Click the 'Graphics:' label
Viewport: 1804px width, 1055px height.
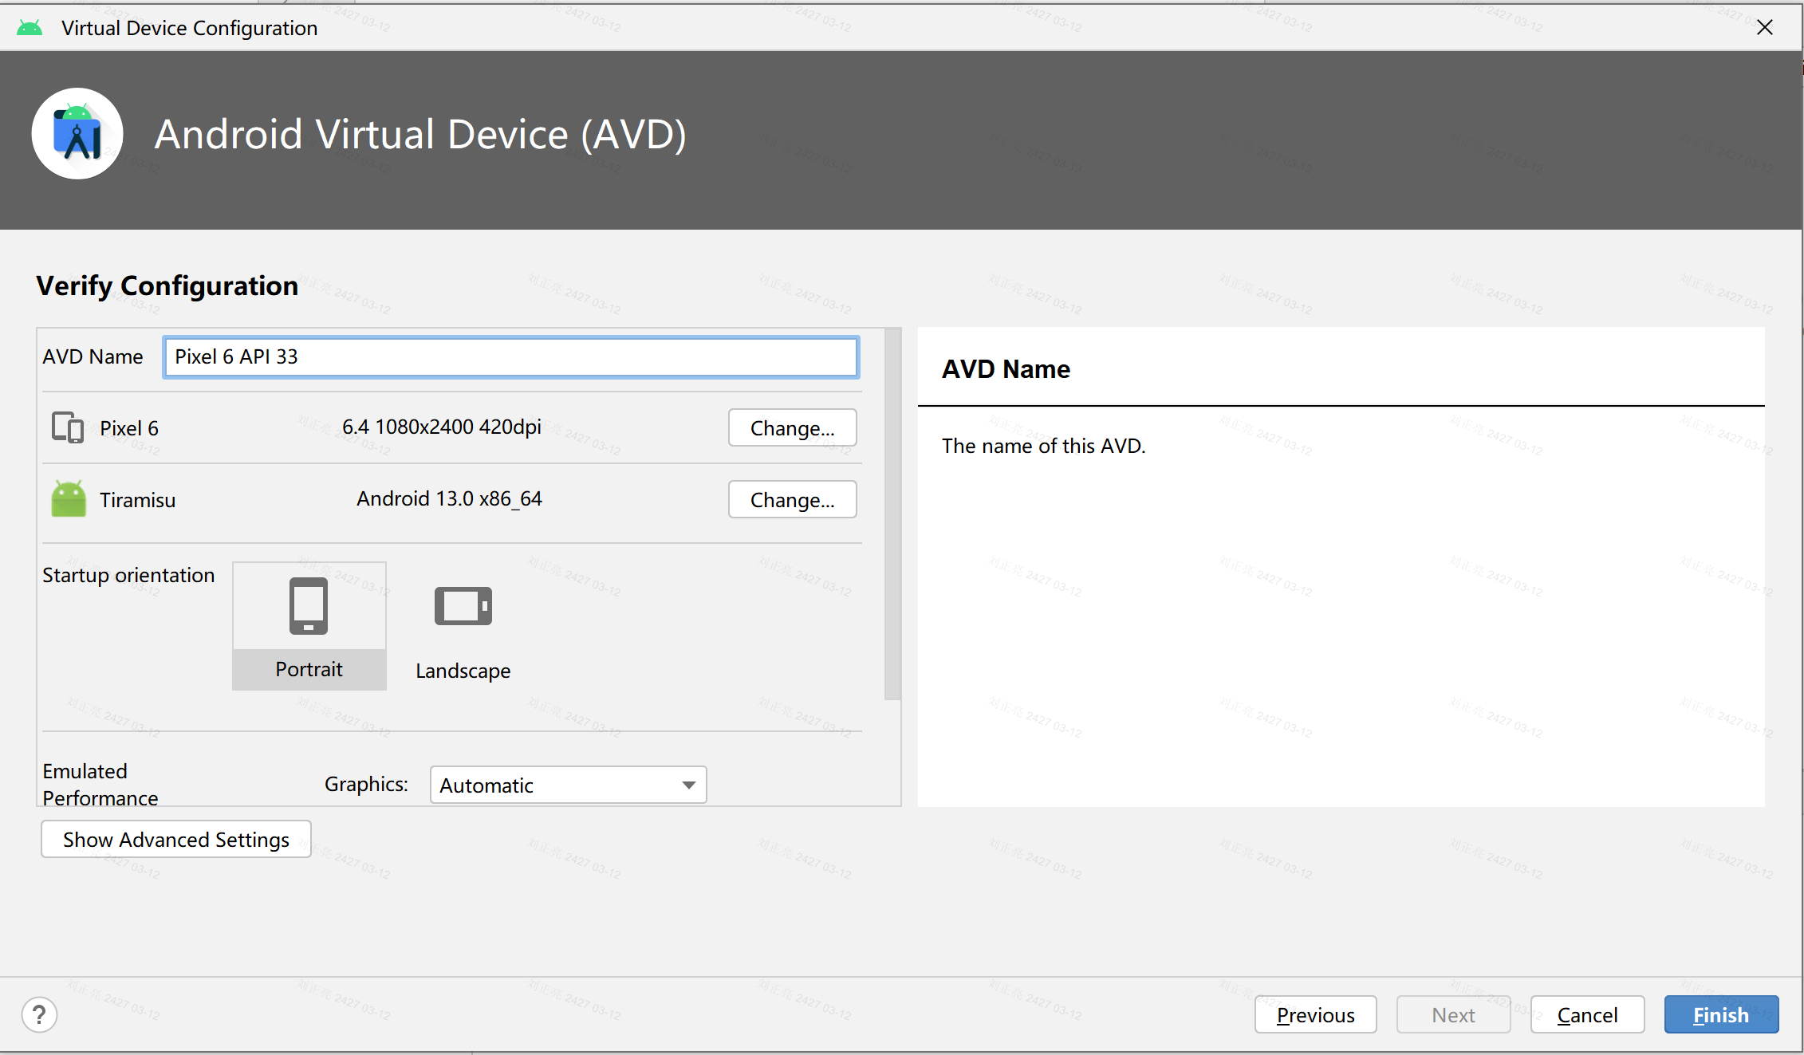click(367, 784)
